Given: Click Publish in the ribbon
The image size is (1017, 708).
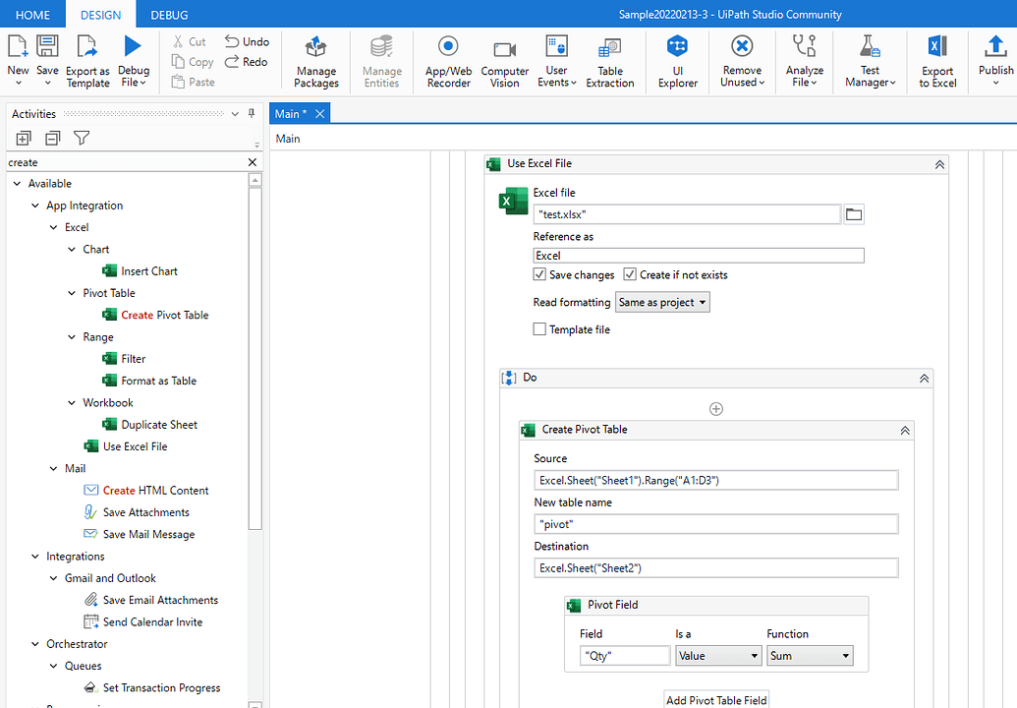Looking at the screenshot, I should click(994, 61).
